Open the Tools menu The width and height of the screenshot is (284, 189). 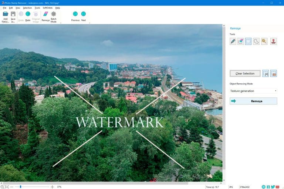[x=37, y=8]
